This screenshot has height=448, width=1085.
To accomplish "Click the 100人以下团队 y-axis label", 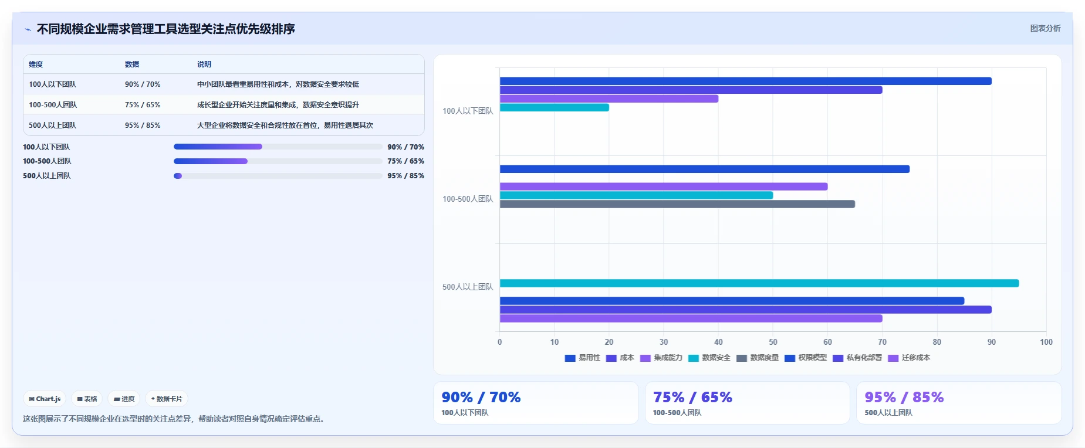I will click(x=468, y=111).
